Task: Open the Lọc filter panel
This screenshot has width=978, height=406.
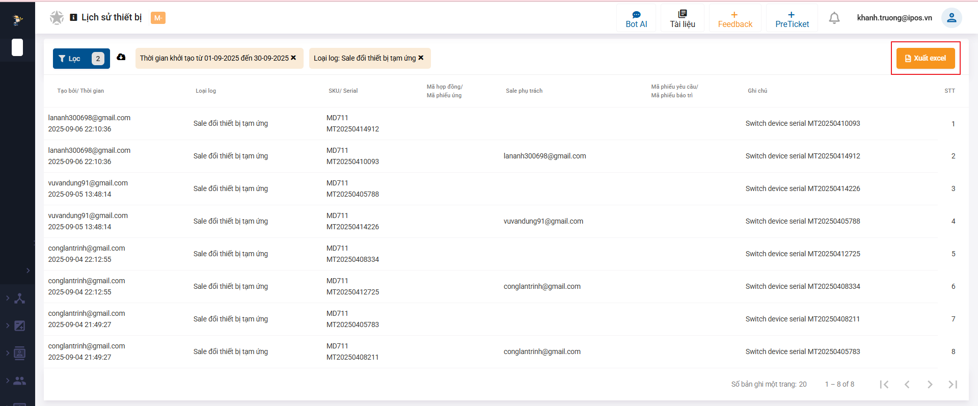Action: (81, 59)
